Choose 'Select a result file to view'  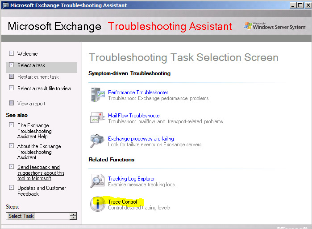[44, 88]
